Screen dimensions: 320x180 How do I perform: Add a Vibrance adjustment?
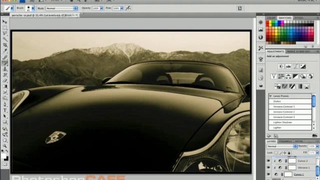coord(273,76)
